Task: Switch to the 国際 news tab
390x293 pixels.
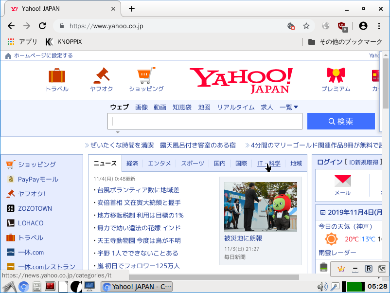Action: (241, 164)
